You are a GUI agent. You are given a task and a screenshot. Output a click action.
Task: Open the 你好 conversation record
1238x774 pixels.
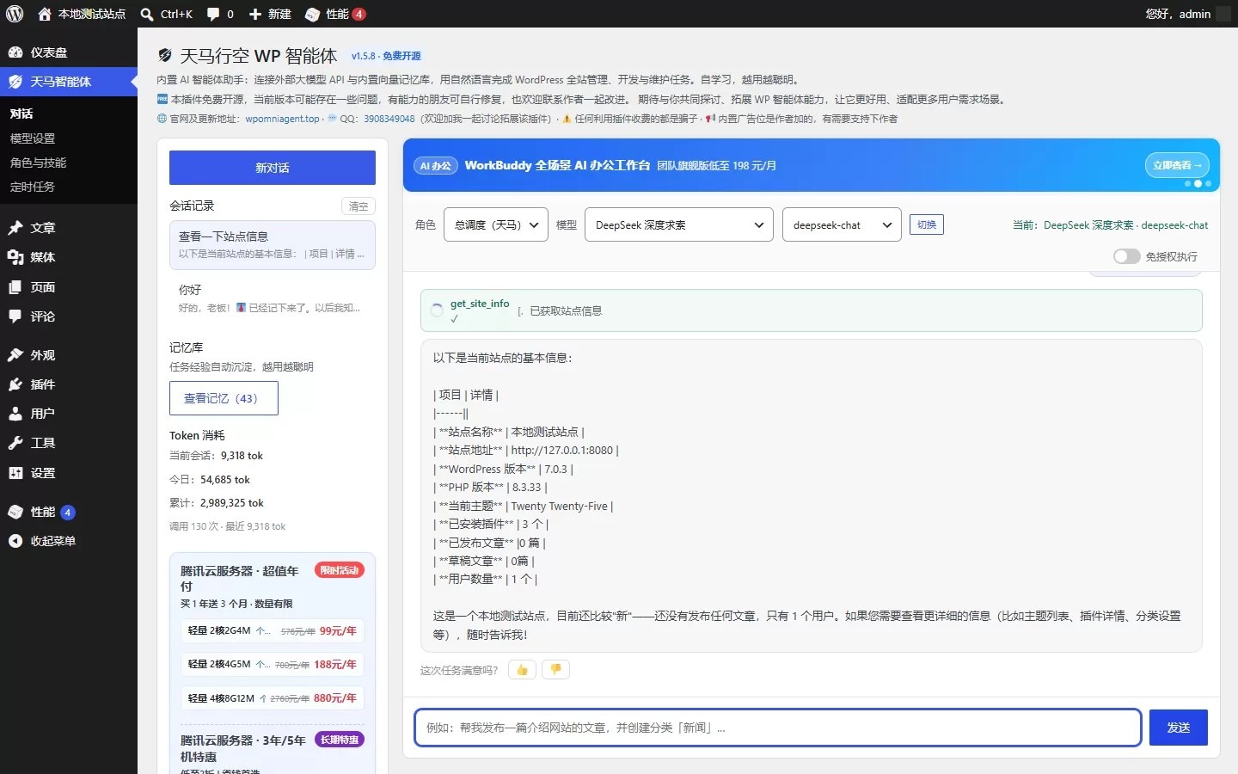pyautogui.click(x=273, y=298)
